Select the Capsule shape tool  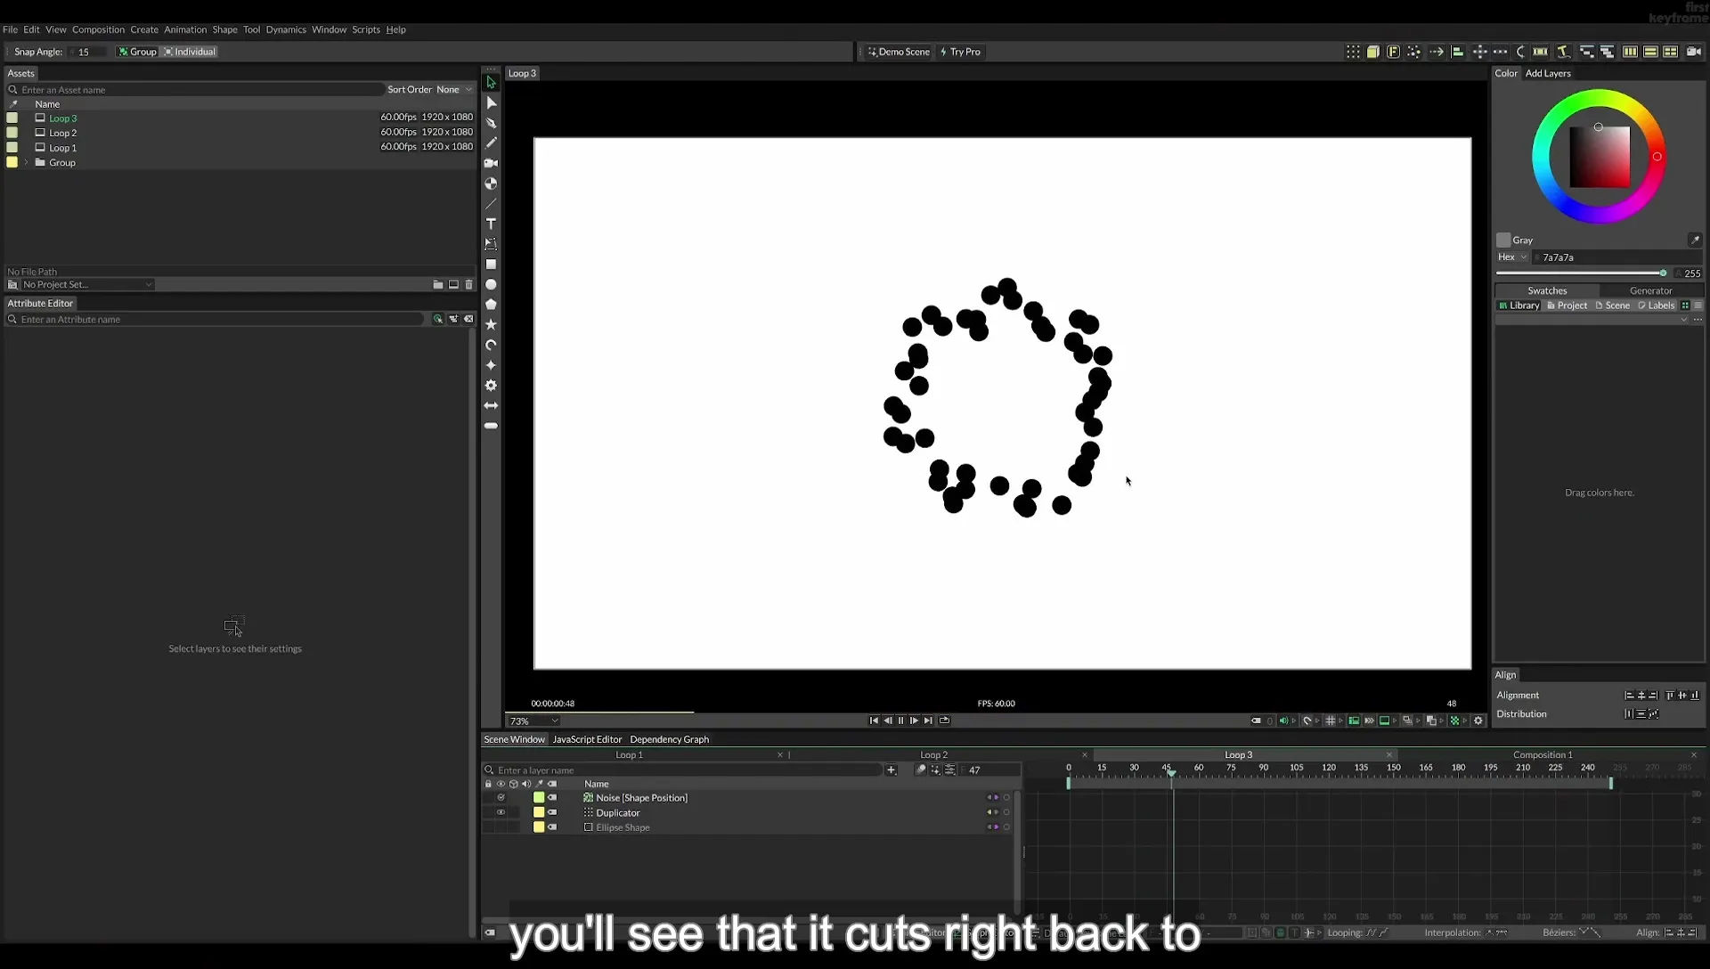491,426
